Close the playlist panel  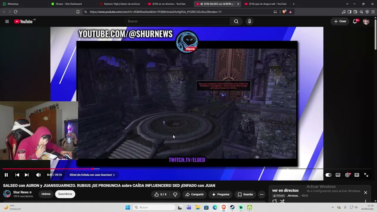[x=366, y=193]
